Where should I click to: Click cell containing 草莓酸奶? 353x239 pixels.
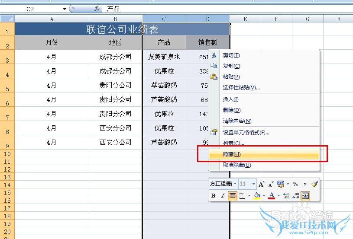coord(164,85)
